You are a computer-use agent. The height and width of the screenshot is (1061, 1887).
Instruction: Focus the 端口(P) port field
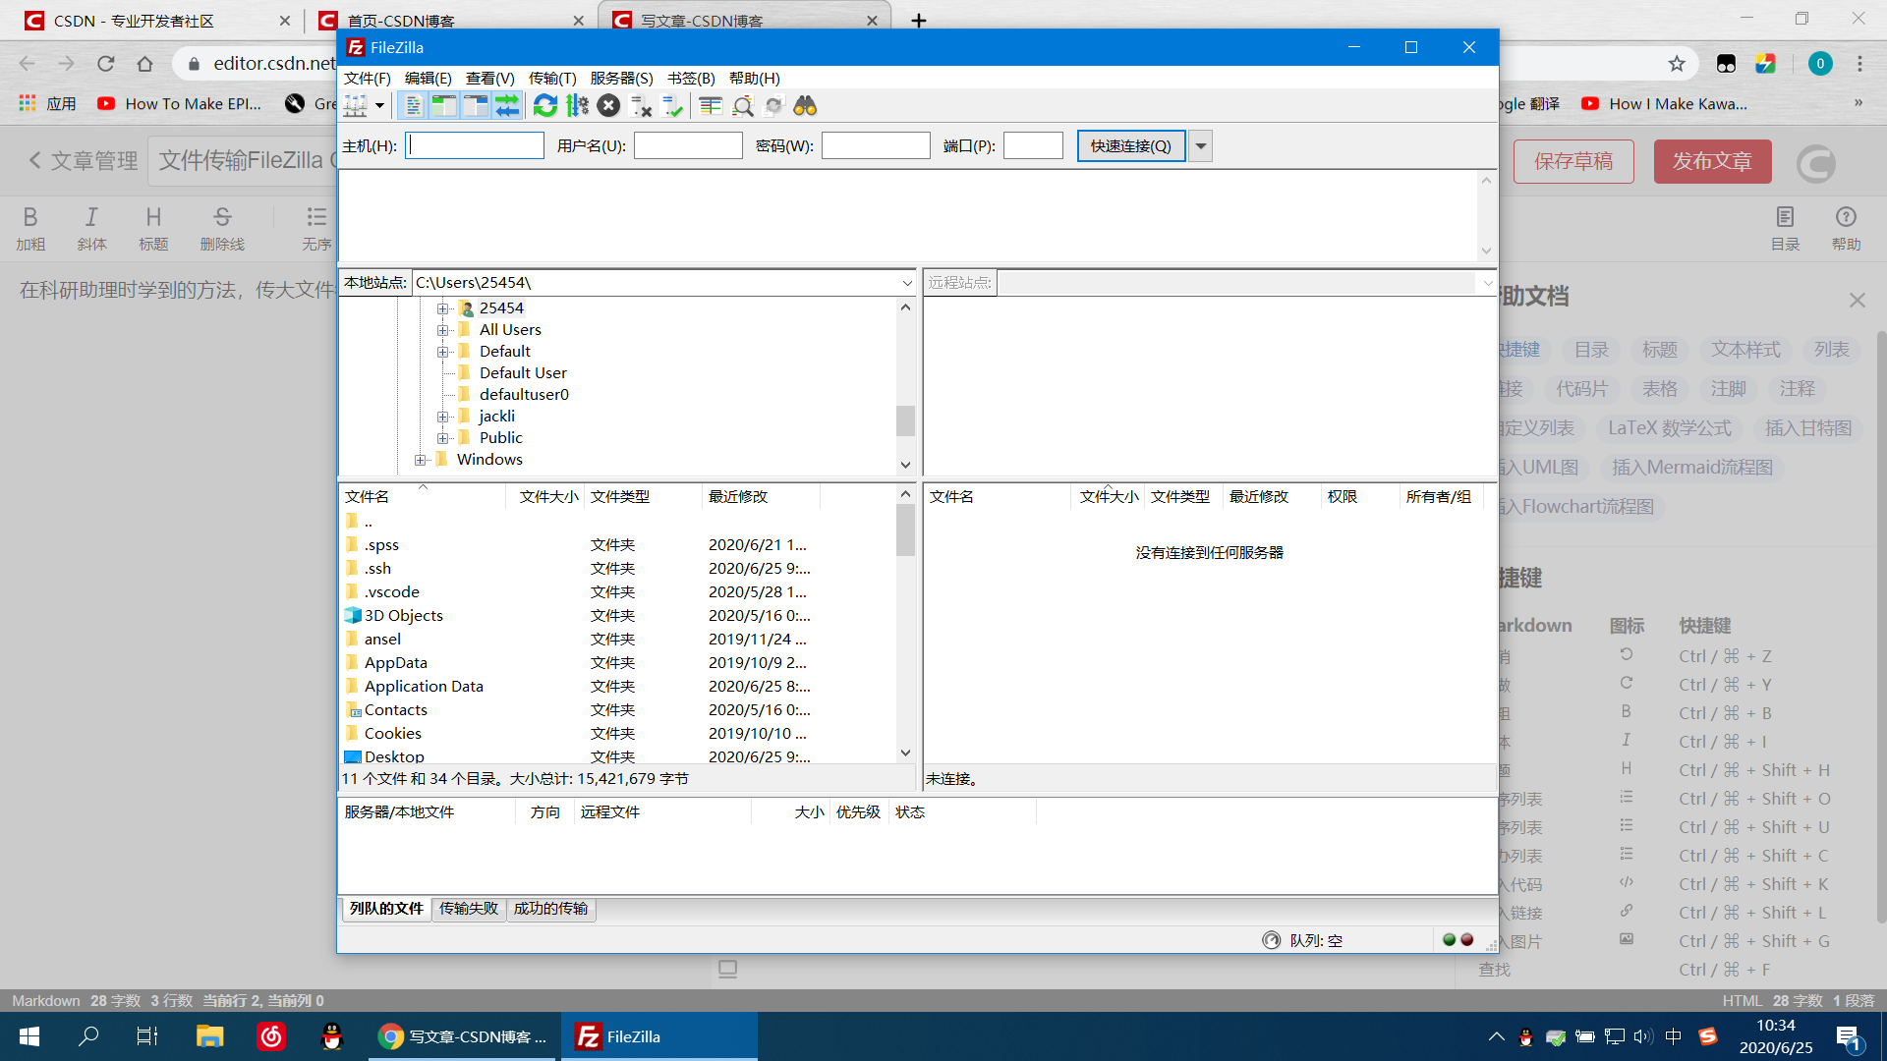click(1033, 145)
